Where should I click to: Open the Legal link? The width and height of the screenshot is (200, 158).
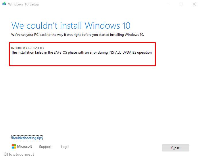coord(65,147)
